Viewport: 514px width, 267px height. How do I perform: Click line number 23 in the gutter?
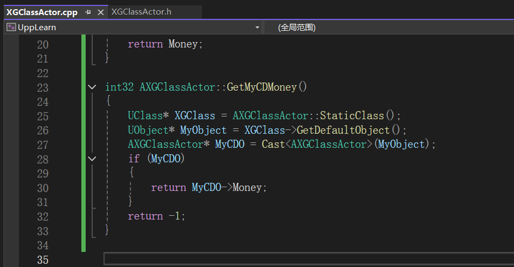click(43, 87)
